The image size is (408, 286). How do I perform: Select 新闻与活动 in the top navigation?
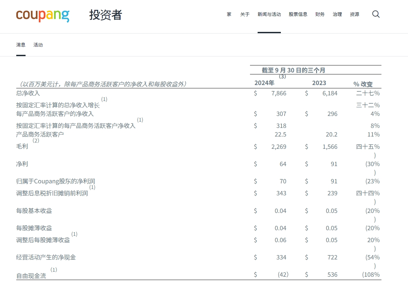[269, 14]
